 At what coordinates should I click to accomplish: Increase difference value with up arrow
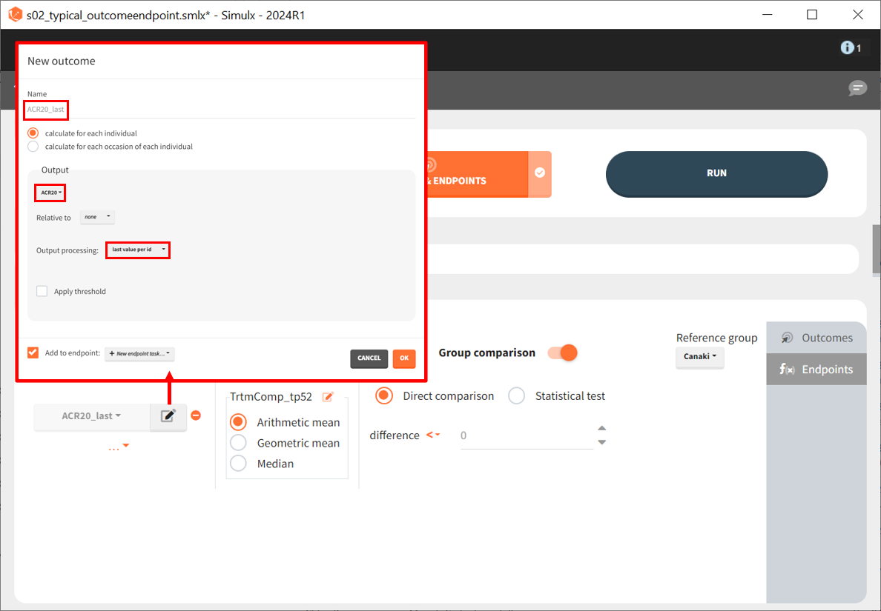(x=602, y=428)
